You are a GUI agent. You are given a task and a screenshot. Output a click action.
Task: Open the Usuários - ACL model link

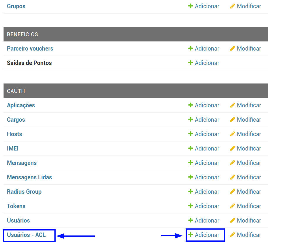coord(26,235)
